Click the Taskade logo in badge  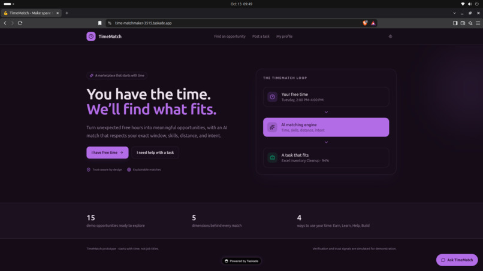click(x=227, y=261)
